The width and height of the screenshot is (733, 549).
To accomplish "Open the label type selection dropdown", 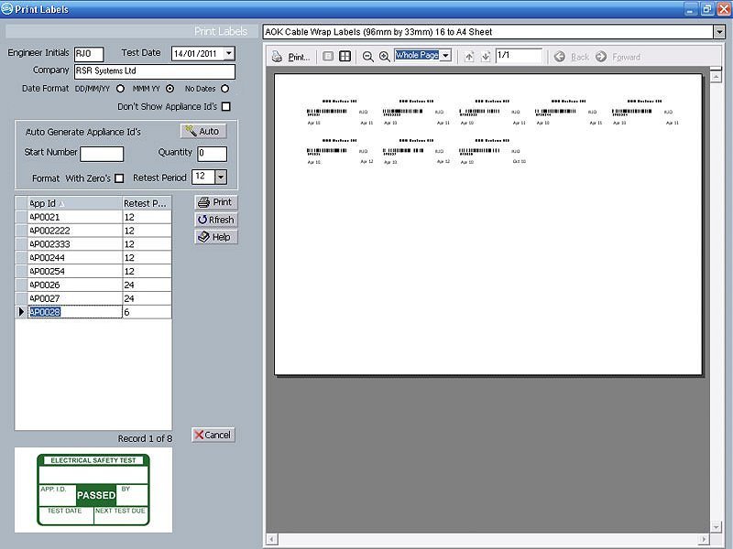I will 719,32.
